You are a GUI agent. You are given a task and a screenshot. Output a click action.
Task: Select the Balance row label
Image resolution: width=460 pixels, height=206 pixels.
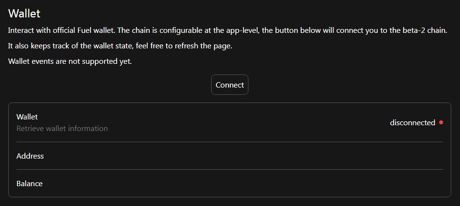click(30, 184)
